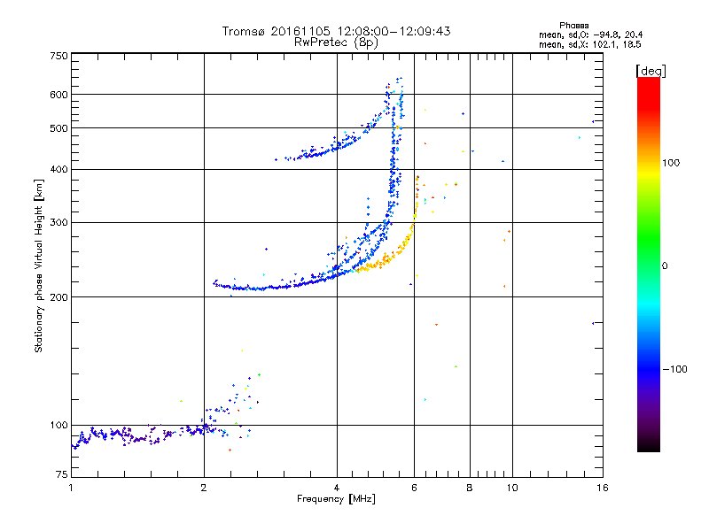Image resolution: width=709 pixels, height=531 pixels.
Task: Click the 'RwPretec (8p)' subtitle
Action: (x=336, y=42)
